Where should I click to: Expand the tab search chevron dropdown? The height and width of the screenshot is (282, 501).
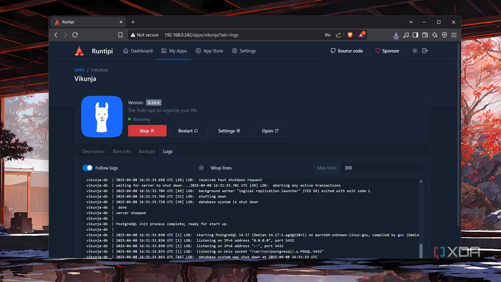411,22
